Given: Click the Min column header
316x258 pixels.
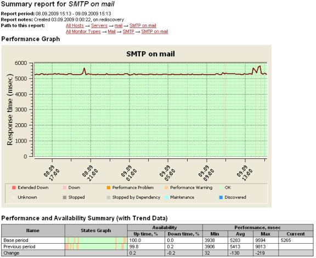Looking at the screenshot, I should point(215,234).
